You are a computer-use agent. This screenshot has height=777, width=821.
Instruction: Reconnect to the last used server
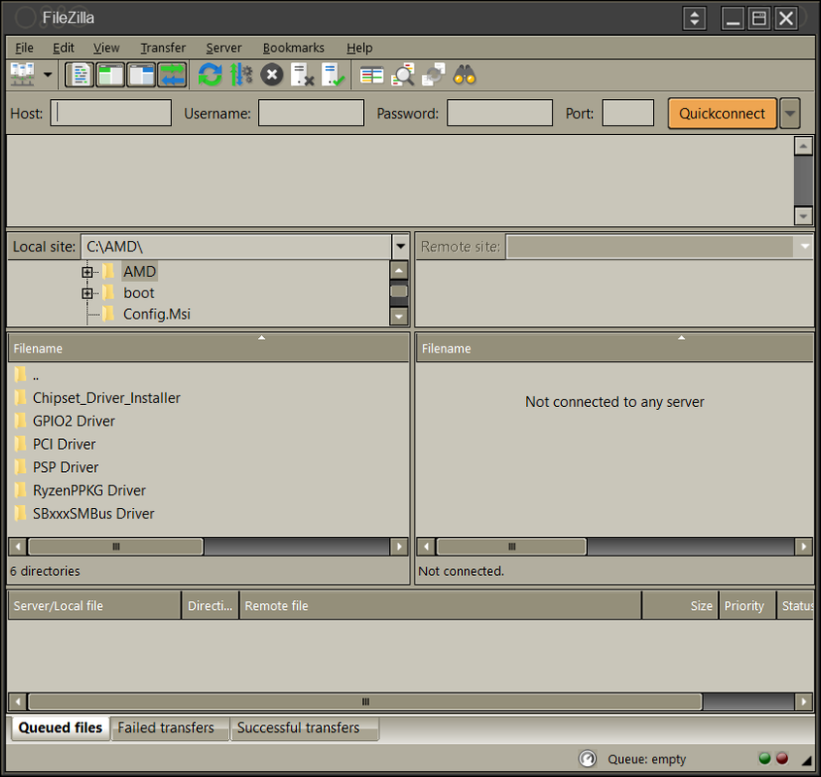click(334, 75)
